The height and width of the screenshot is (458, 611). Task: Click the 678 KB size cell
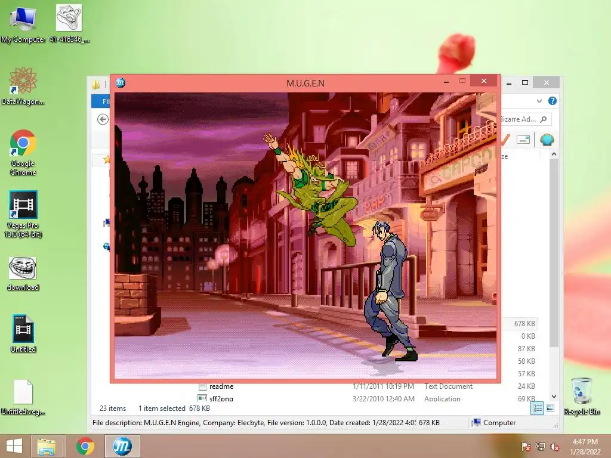click(x=524, y=324)
